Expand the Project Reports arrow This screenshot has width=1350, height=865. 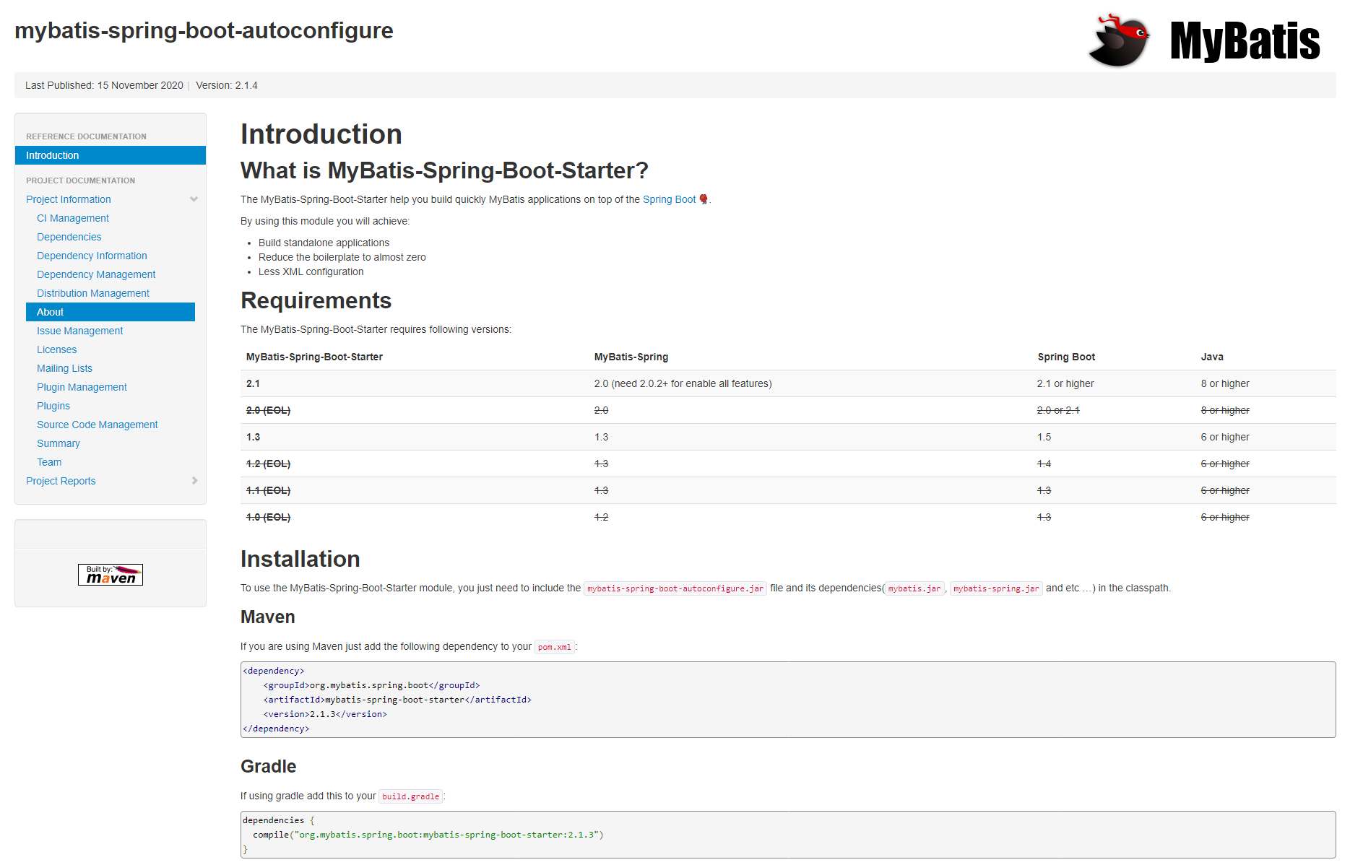click(x=194, y=481)
